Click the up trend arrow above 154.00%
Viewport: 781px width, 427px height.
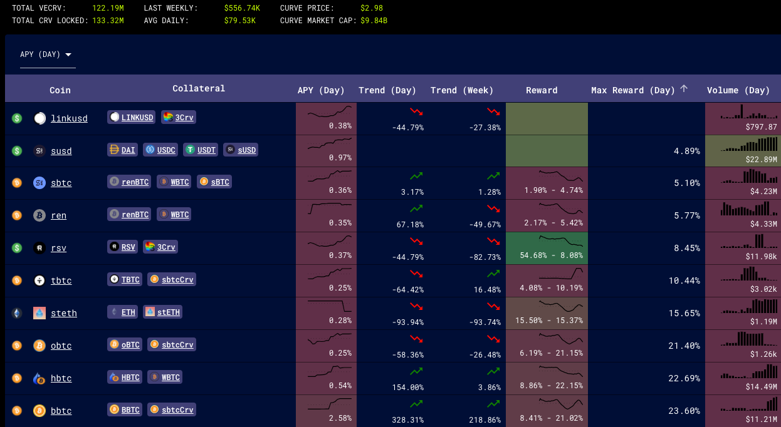[x=416, y=372]
